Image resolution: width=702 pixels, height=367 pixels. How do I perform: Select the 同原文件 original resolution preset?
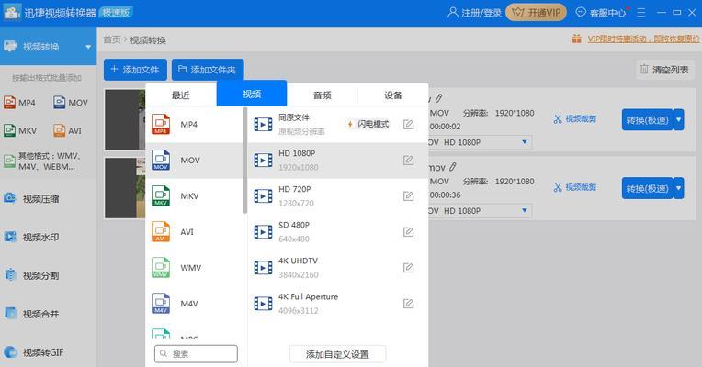click(x=338, y=124)
